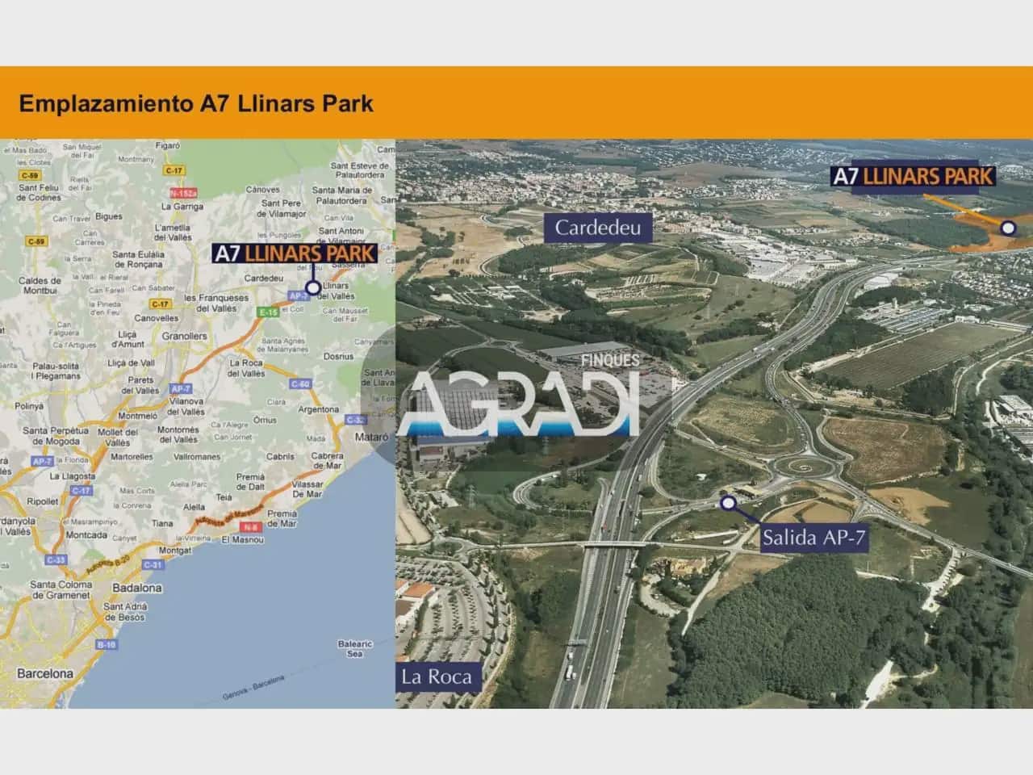Click Granollers on the map
Viewport: 1033px width, 775px height.
(x=185, y=336)
